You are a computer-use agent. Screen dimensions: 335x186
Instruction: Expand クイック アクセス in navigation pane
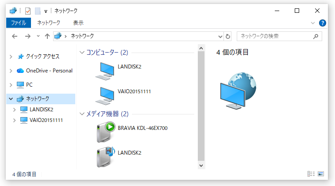tap(11, 57)
